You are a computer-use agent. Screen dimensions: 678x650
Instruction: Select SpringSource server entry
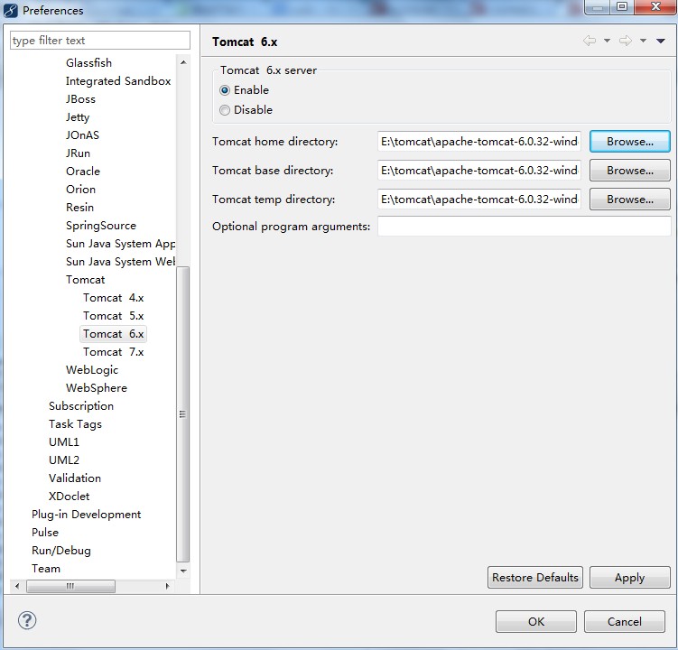click(101, 226)
